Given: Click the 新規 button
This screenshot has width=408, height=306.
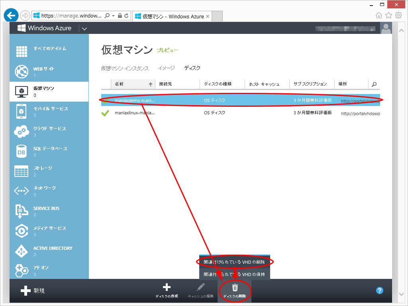Looking at the screenshot, I should coord(33,290).
